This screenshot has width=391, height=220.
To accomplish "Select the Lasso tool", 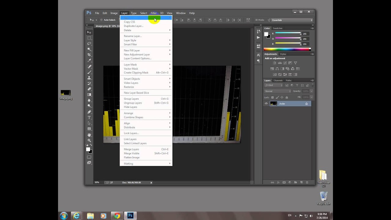I will [89, 44].
